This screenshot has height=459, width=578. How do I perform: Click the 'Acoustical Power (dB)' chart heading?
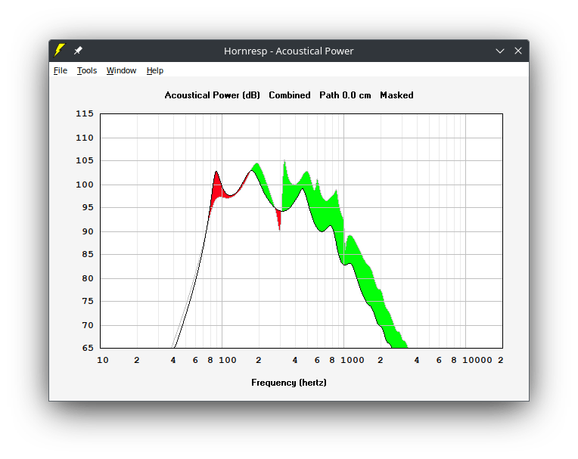click(213, 95)
